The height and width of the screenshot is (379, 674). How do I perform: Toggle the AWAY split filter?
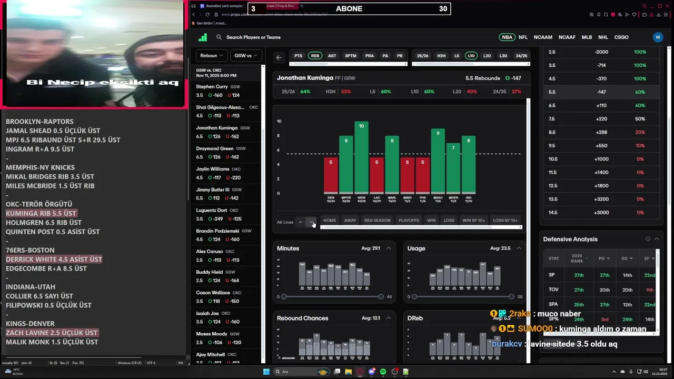click(x=350, y=221)
